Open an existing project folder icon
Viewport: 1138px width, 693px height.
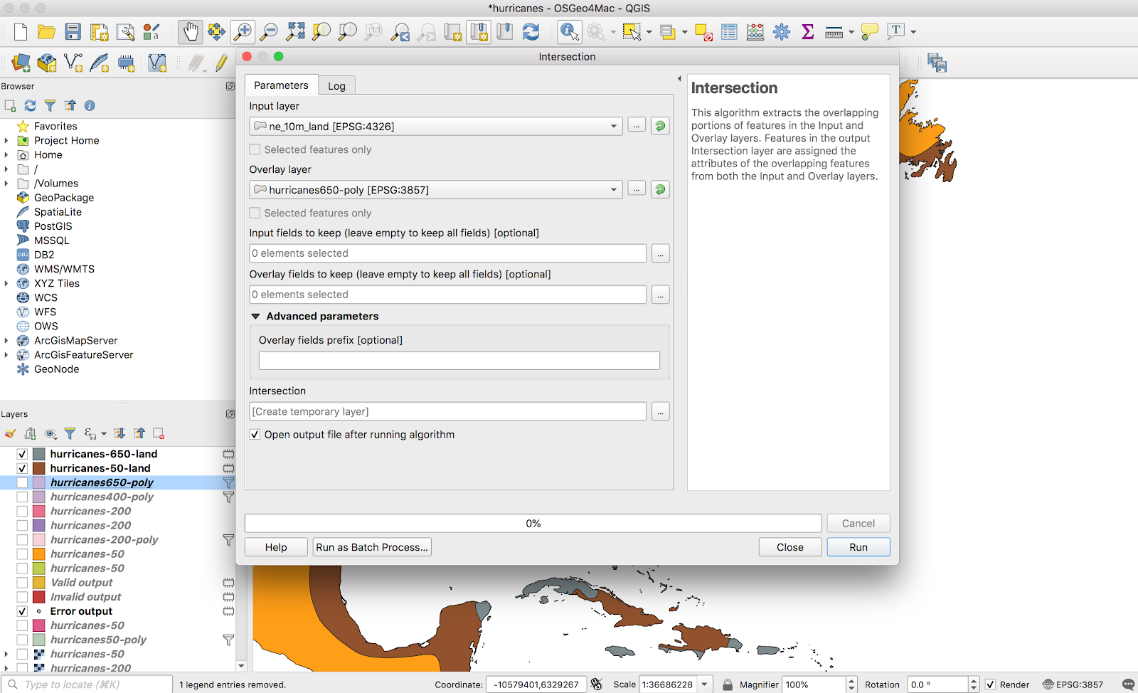[47, 32]
